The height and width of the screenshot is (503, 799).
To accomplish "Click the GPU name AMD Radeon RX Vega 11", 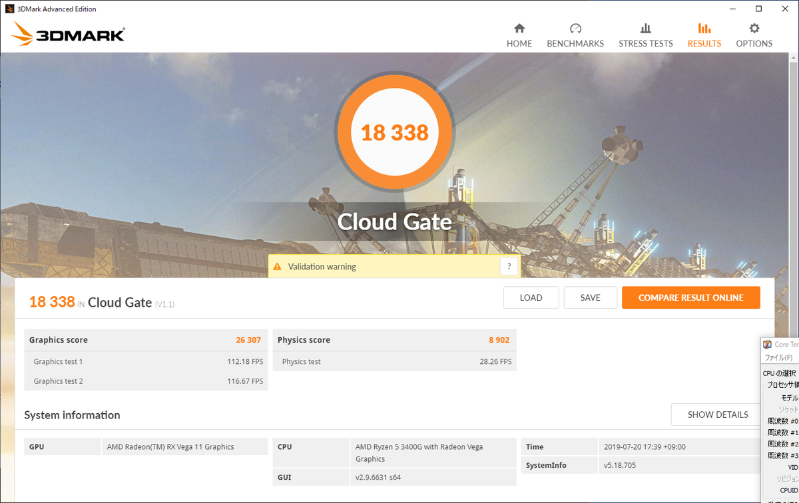I will coord(170,447).
